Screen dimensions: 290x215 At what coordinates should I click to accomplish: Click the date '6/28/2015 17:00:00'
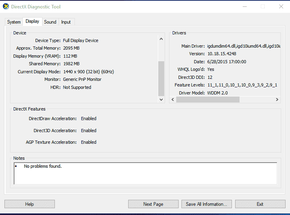coord(227,62)
